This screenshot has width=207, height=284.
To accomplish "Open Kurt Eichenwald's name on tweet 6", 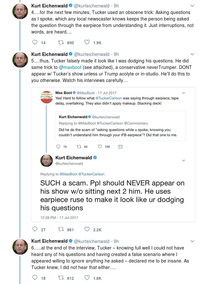I will click(x=49, y=241).
